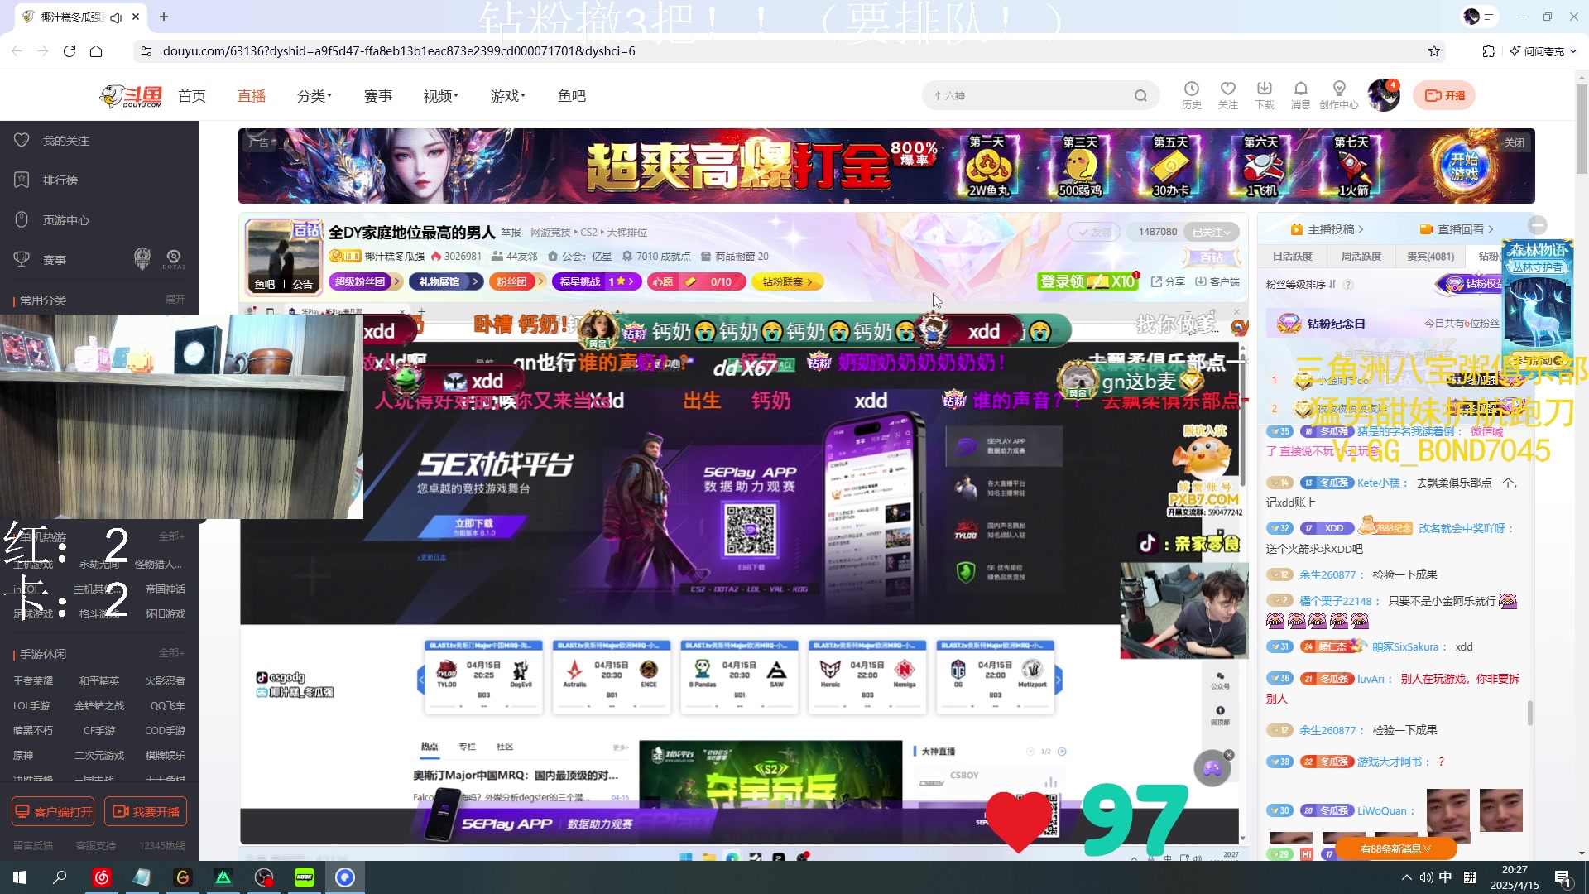The height and width of the screenshot is (894, 1589).
Task: Expand the 分类 dropdown in navigation
Action: [x=314, y=96]
